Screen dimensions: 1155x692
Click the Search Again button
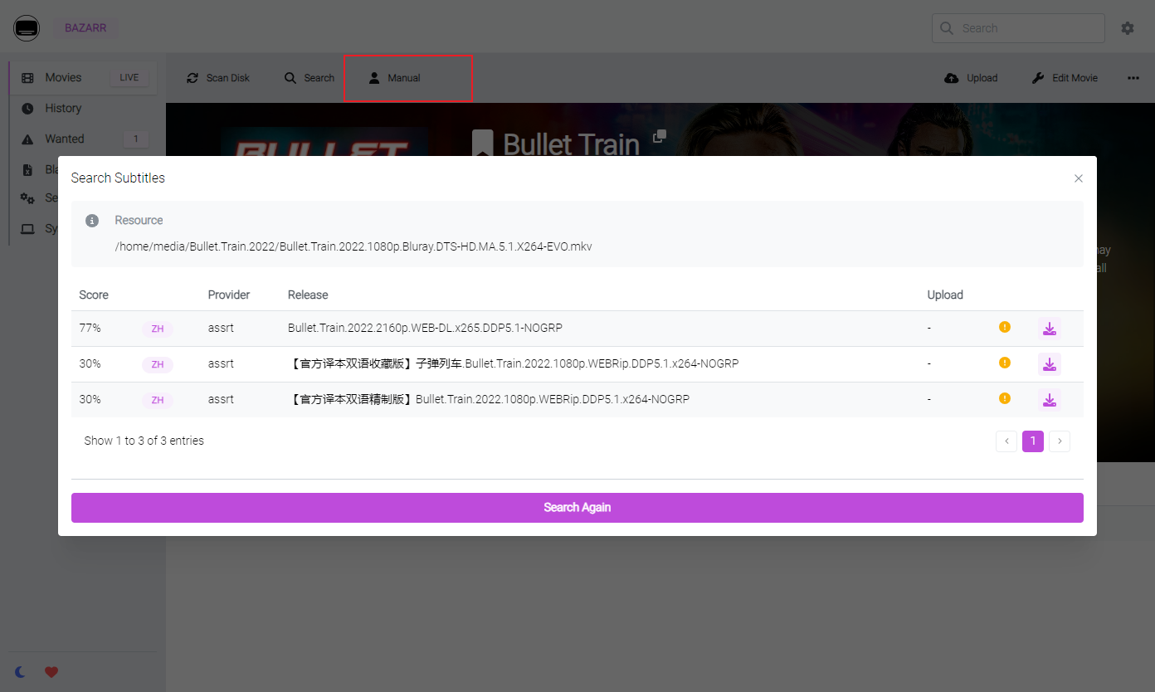[577, 508]
